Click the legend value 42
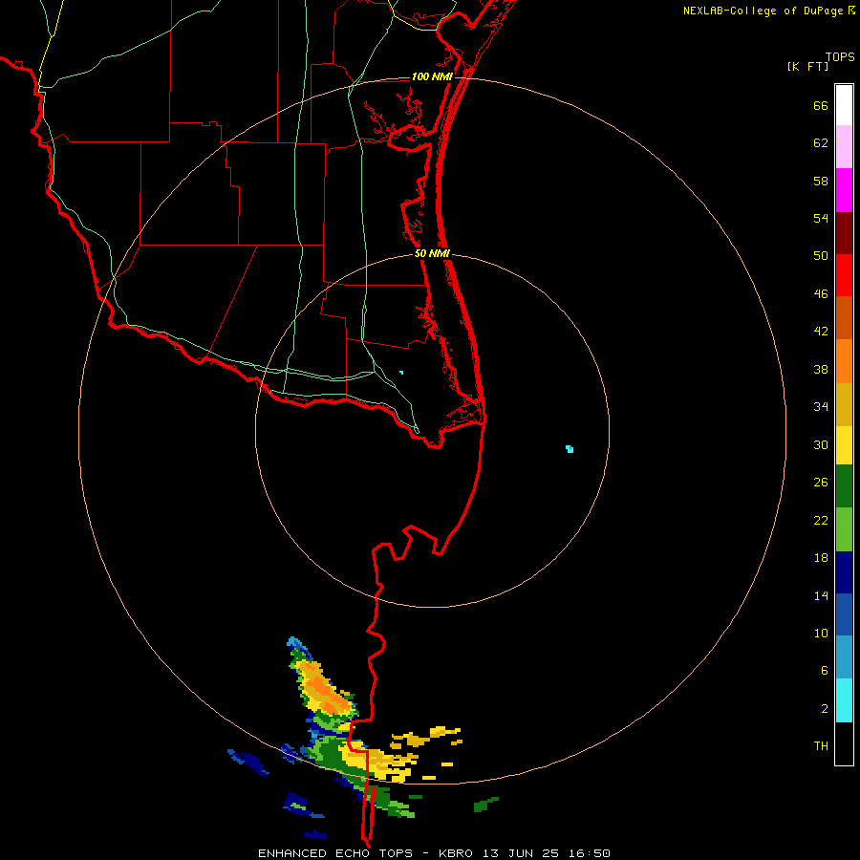Image resolution: width=860 pixels, height=860 pixels. tap(821, 331)
